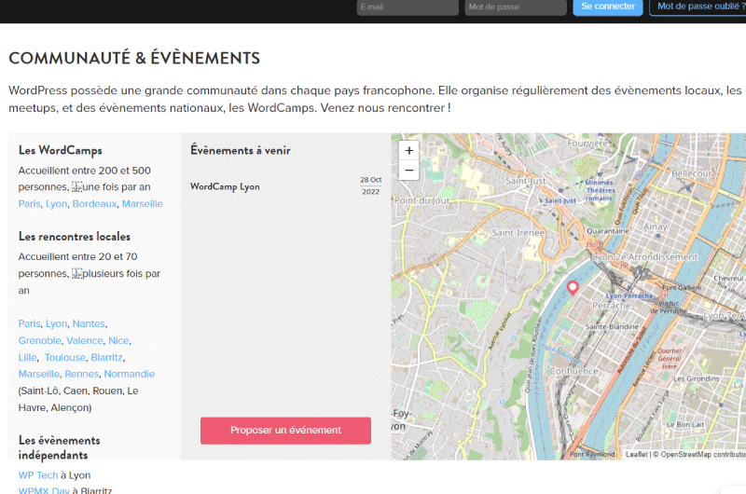Zoom out on the map
This screenshot has height=494, width=746.
pos(408,171)
